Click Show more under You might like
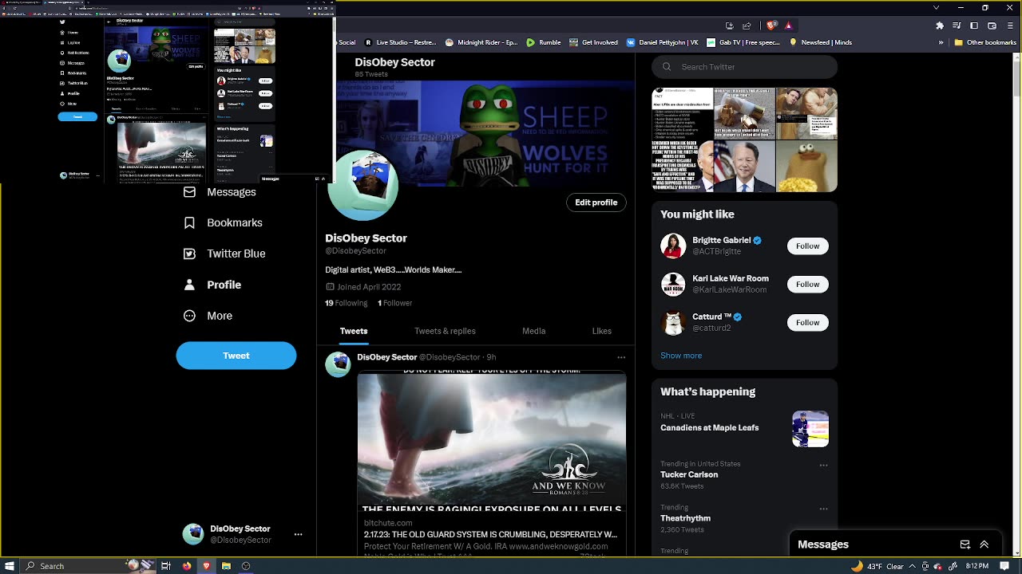The width and height of the screenshot is (1022, 574). point(681,356)
